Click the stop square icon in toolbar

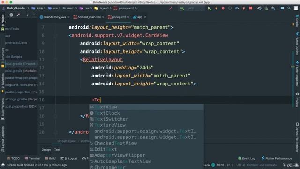click(250, 8)
